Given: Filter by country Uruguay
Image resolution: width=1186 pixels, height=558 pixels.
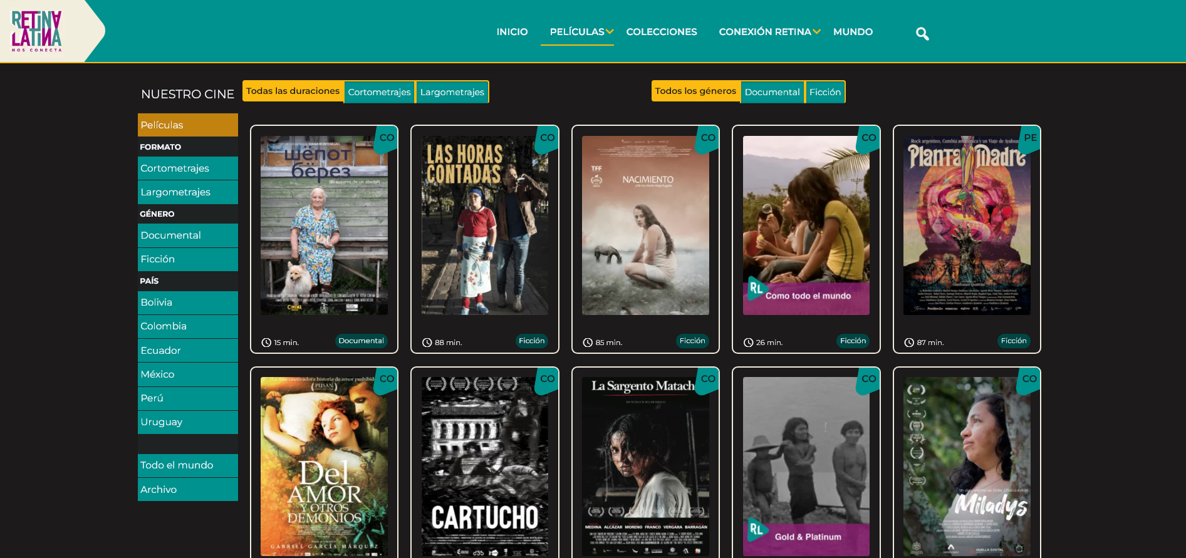Looking at the screenshot, I should coord(188,422).
